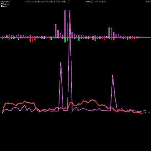Viewport: 151px width, 151px height.
Task: Click the '2201.00' price value label
Action: [146, 113]
